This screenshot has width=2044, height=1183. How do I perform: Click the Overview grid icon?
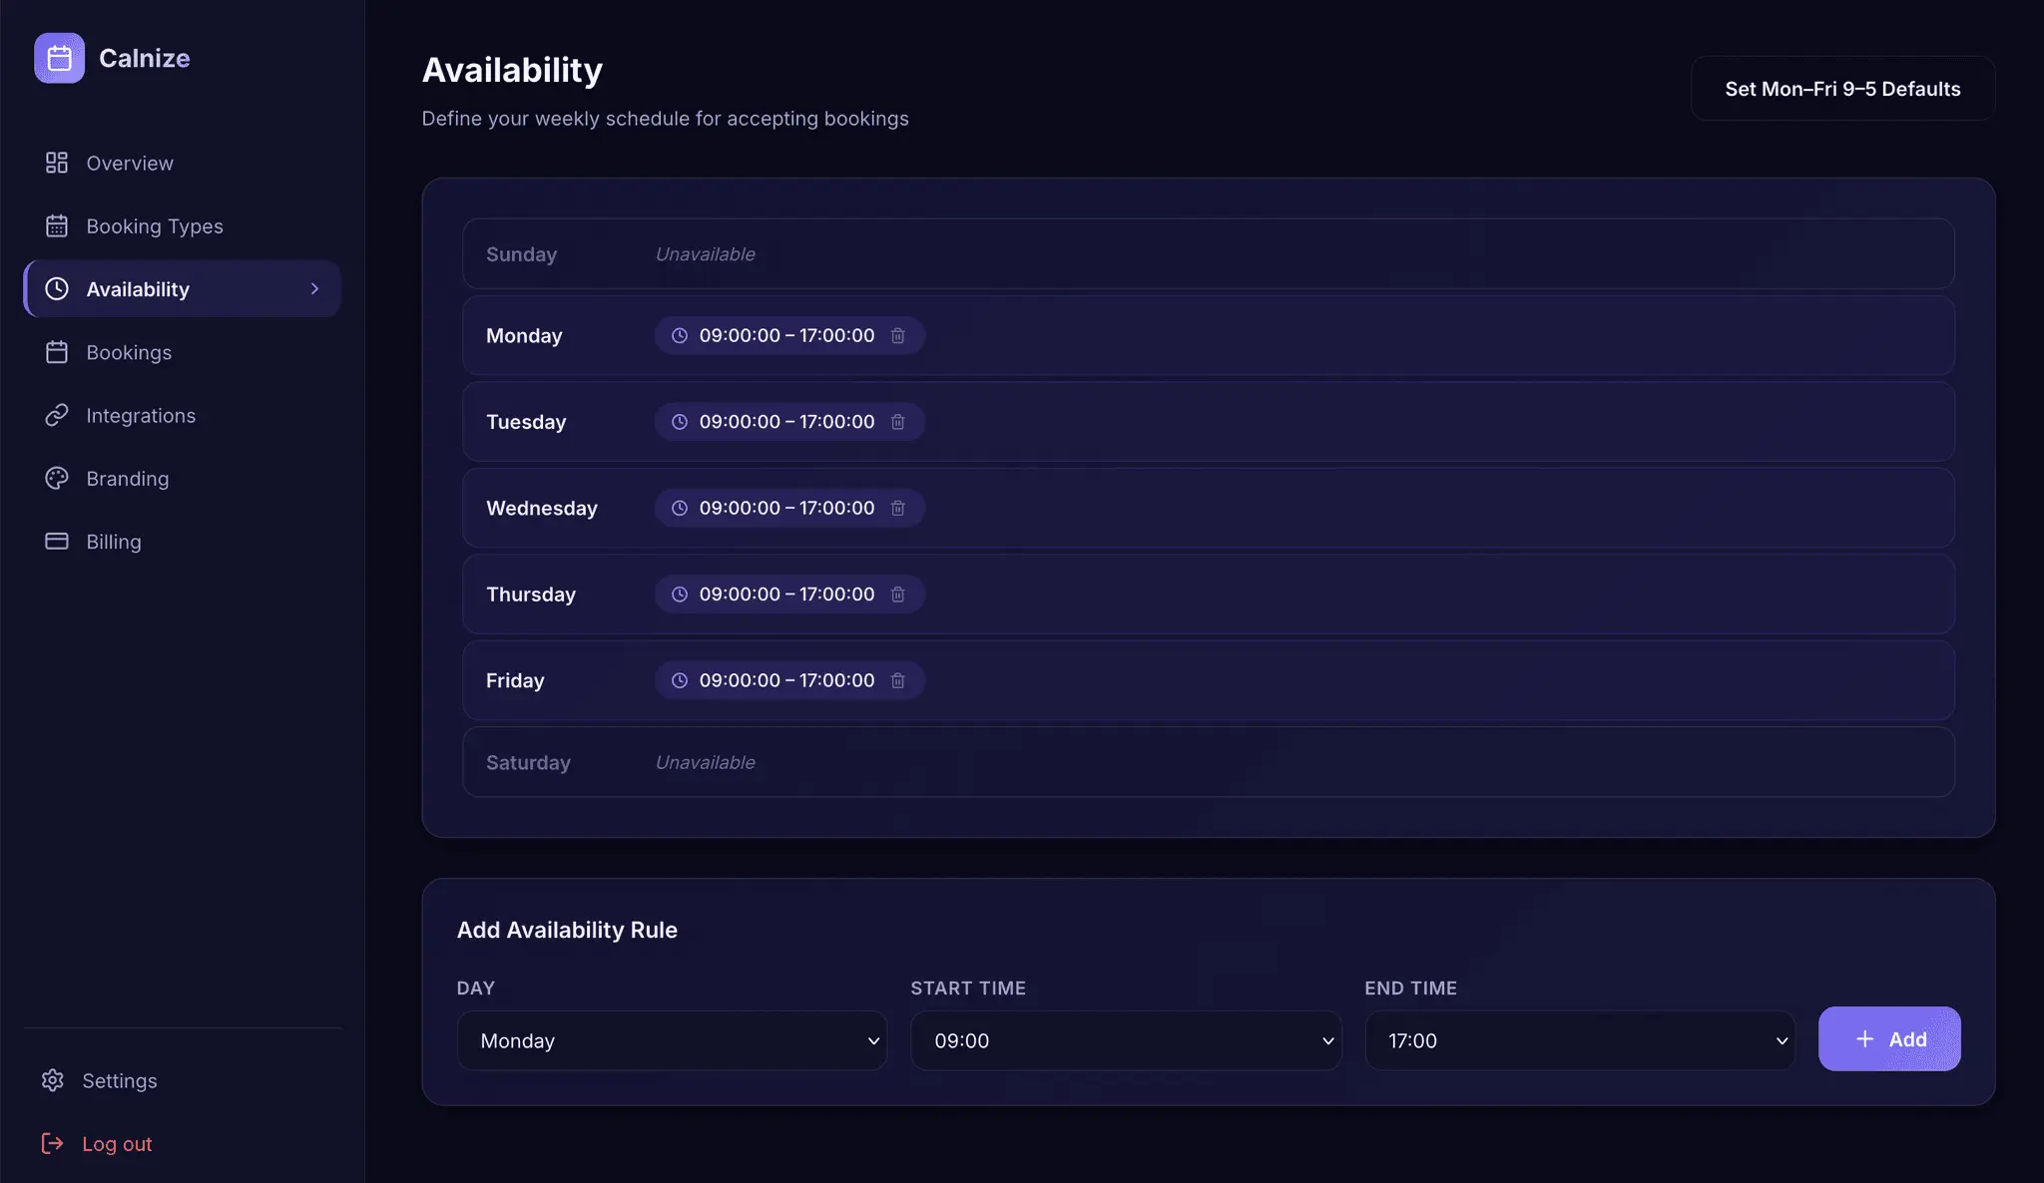point(57,163)
